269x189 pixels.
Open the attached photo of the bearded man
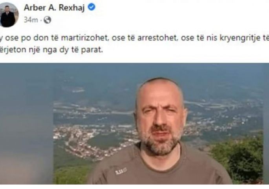point(134,124)
